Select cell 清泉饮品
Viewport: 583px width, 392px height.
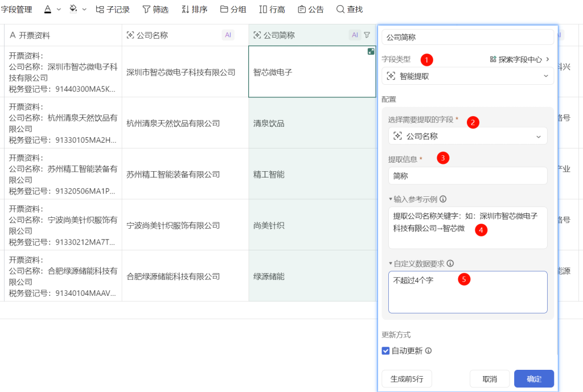(313, 123)
